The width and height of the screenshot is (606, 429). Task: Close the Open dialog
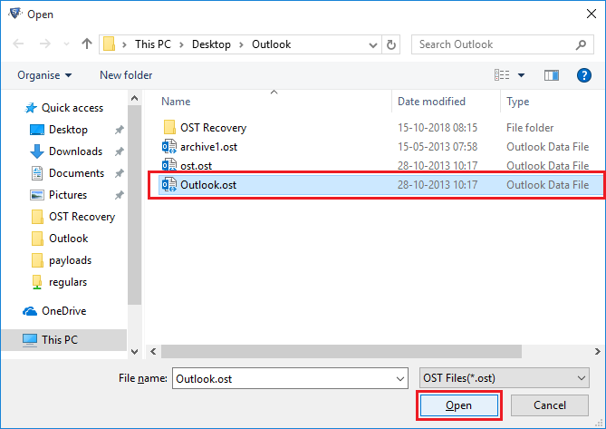tap(592, 14)
